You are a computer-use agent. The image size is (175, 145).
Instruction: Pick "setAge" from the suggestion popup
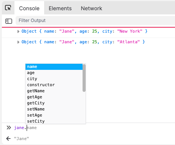pyautogui.click(x=54, y=115)
